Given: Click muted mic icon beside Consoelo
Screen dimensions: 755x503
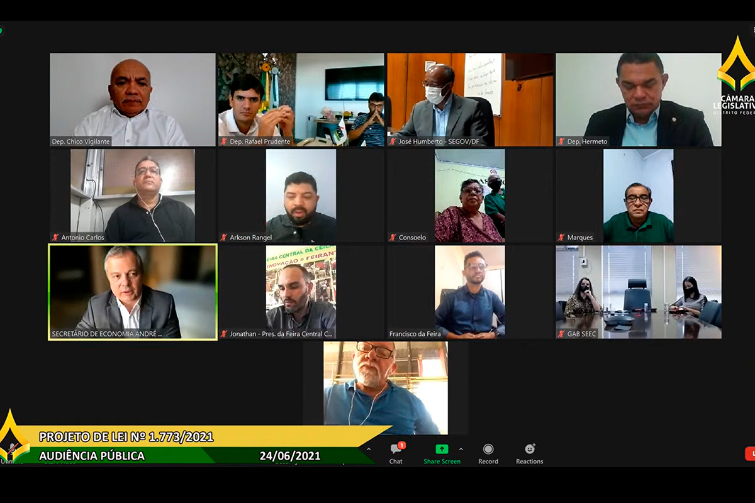Looking at the screenshot, I should 393,238.
